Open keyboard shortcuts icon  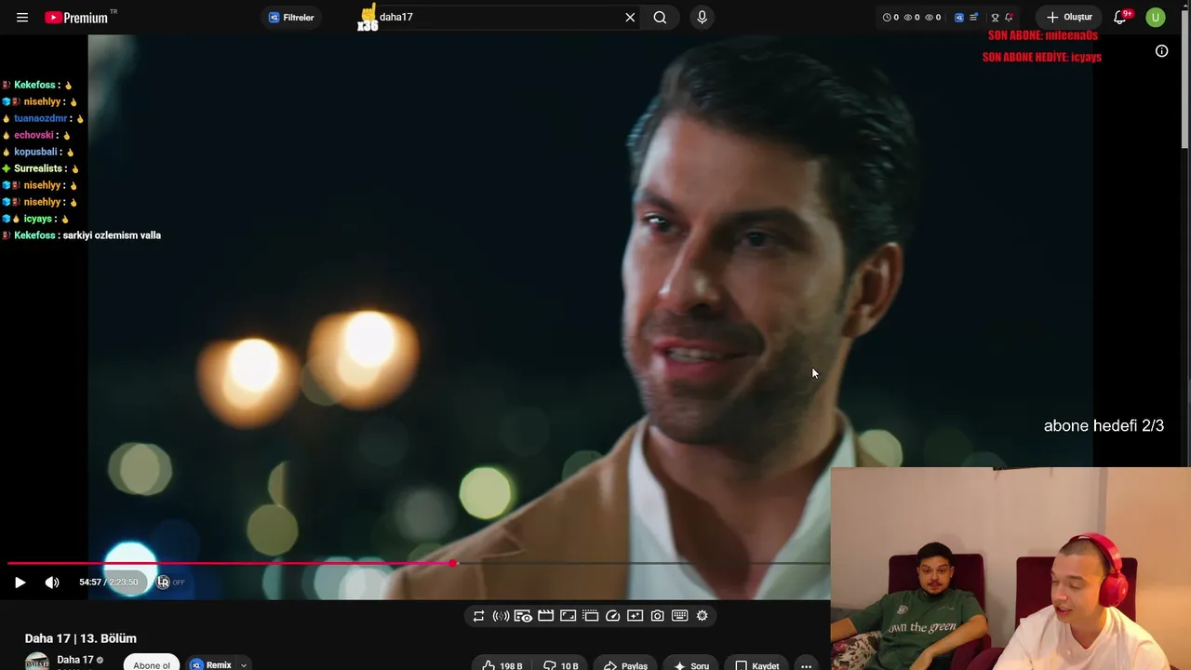point(679,616)
